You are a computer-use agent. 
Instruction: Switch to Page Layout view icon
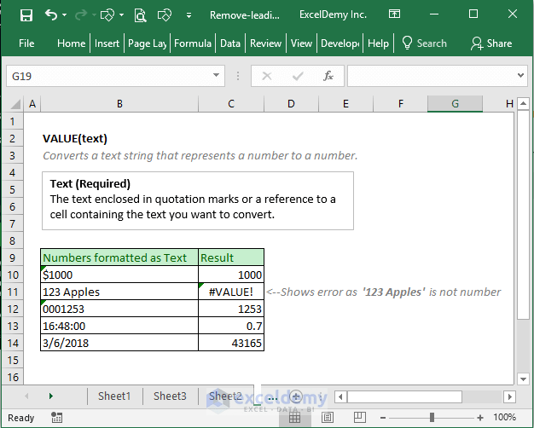point(328,418)
